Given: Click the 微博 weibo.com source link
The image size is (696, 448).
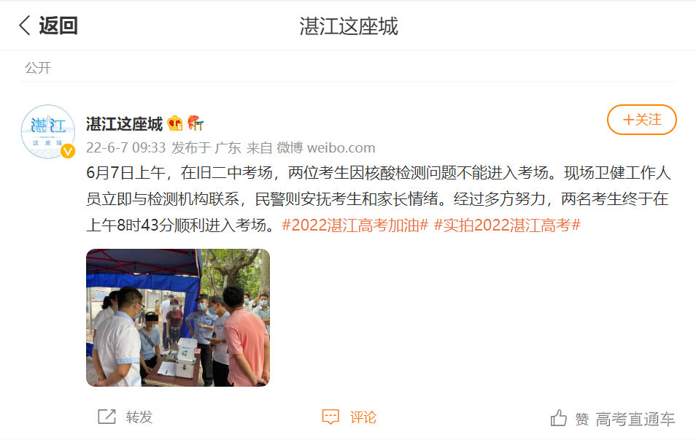Looking at the screenshot, I should [326, 147].
